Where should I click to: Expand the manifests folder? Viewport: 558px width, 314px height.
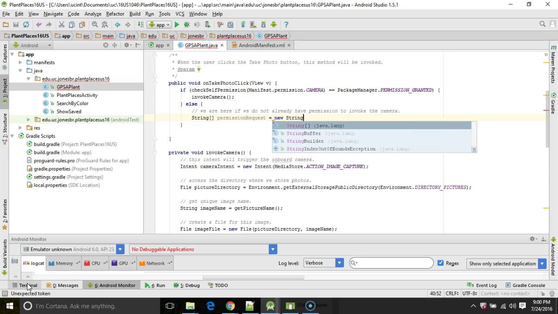click(20, 62)
